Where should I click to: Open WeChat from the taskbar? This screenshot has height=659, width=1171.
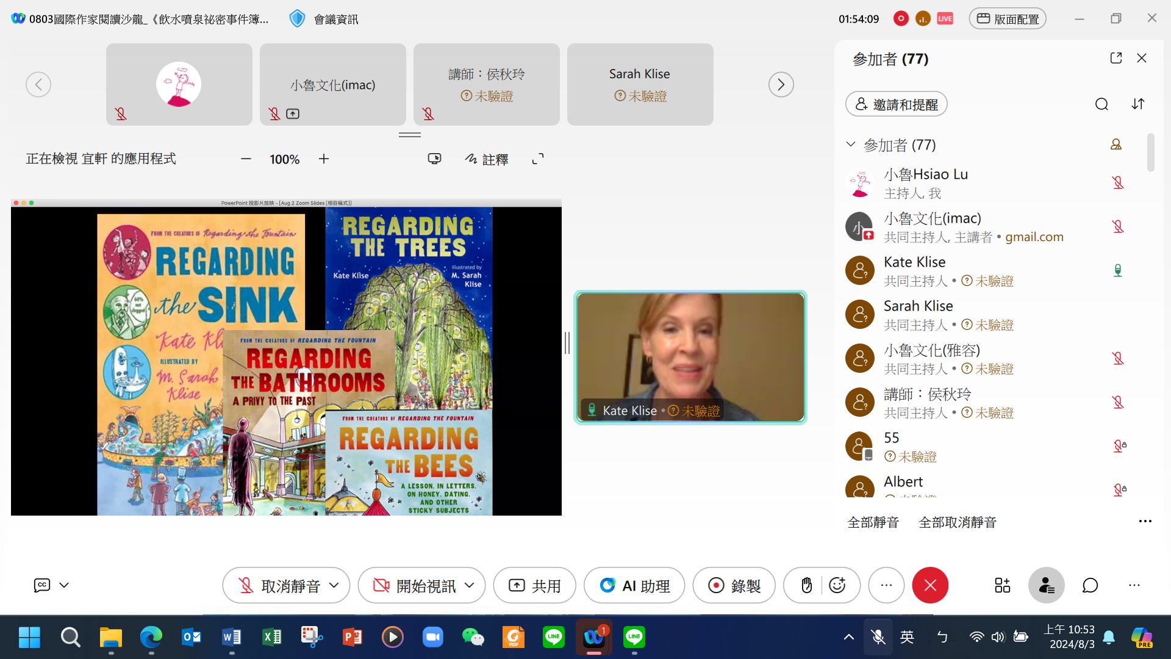[473, 638]
